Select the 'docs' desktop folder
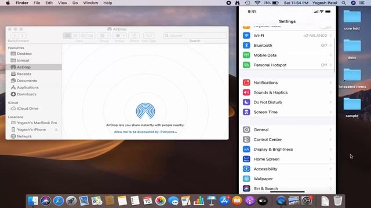The width and height of the screenshot is (371, 208). click(x=352, y=49)
